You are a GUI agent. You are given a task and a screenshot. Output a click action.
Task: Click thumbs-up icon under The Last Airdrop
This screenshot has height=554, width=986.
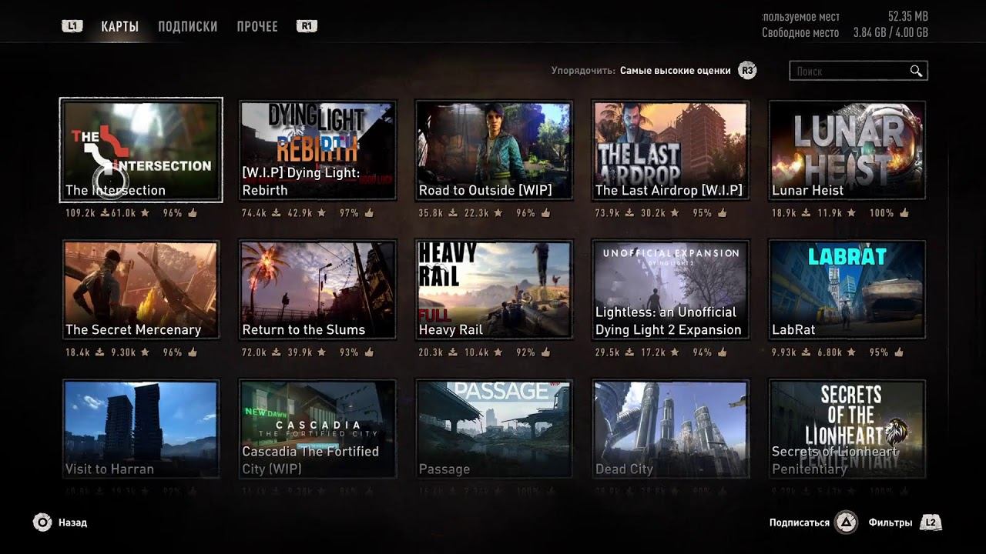[723, 212]
